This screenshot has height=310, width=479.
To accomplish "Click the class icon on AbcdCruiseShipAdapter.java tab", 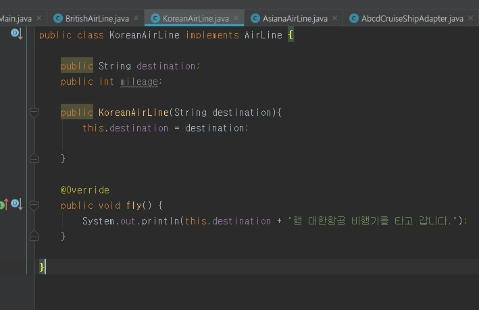I will pos(354,18).
